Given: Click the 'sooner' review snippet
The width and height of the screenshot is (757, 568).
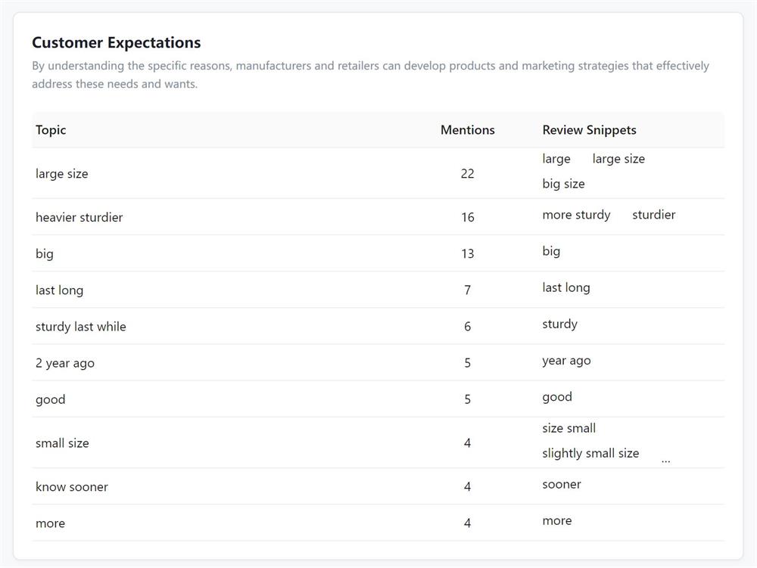Looking at the screenshot, I should pyautogui.click(x=562, y=485).
